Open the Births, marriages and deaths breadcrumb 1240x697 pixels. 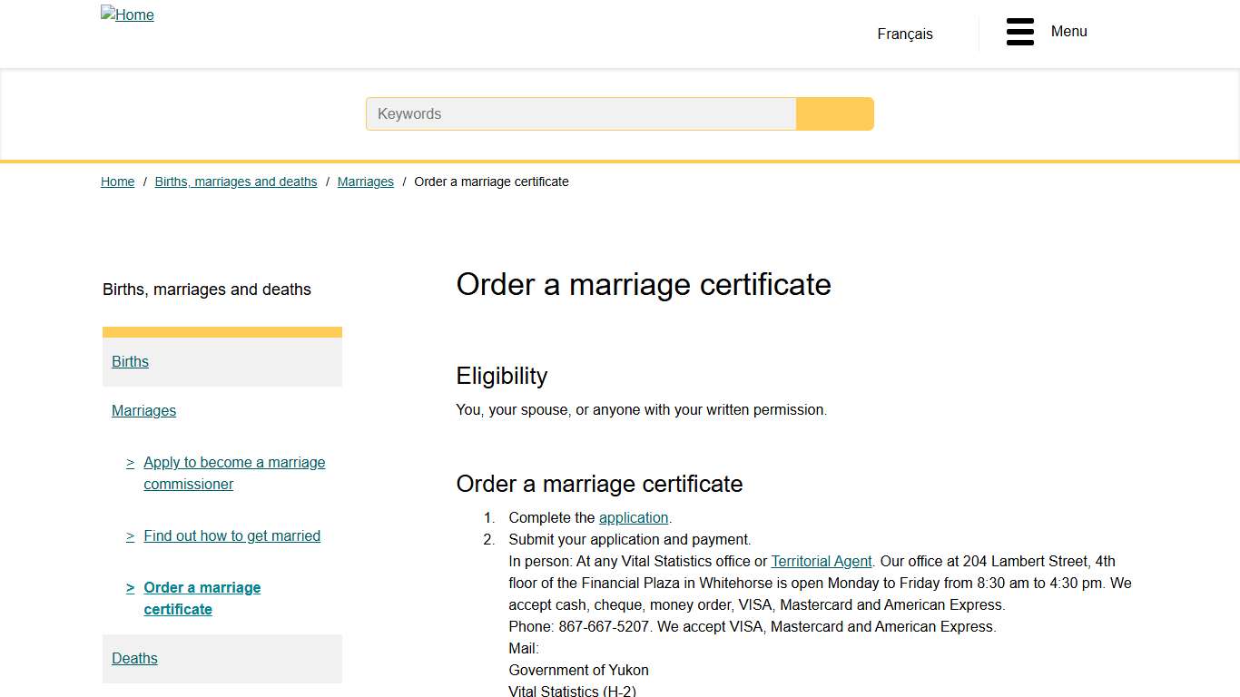pyautogui.click(x=235, y=182)
